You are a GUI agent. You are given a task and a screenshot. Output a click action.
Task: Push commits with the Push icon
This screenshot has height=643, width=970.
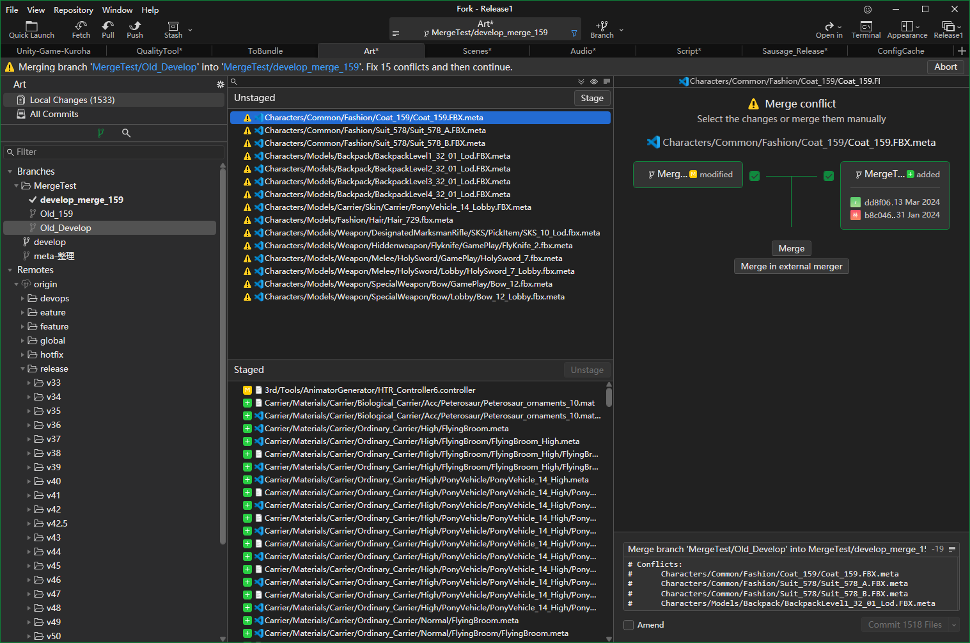point(135,26)
